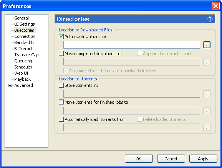The image size is (222, 168).
Task: Open the Directories help question mark icon
Action: pyautogui.click(x=210, y=19)
